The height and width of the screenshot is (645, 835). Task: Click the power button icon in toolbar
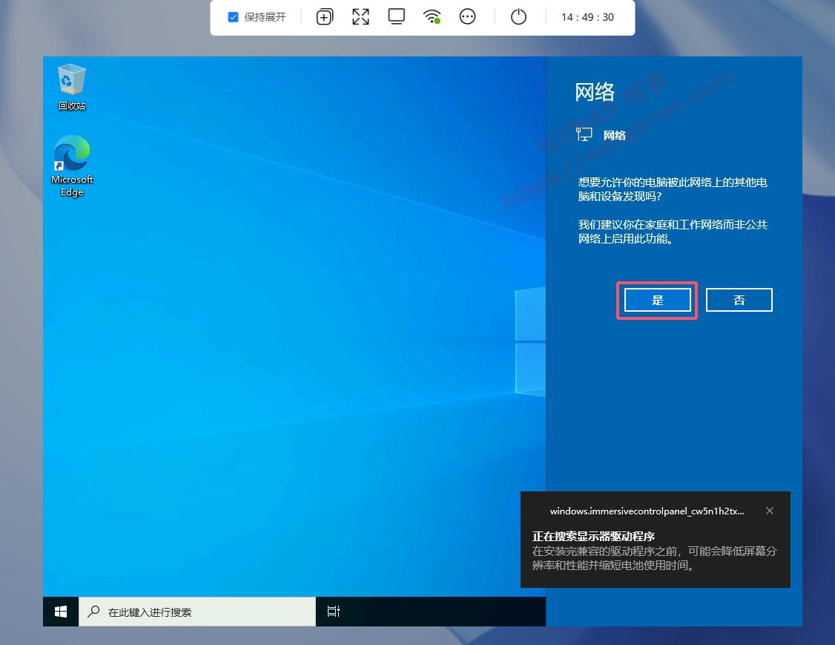click(x=518, y=17)
